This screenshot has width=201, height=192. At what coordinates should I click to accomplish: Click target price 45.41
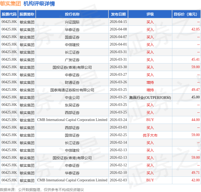(196, 60)
